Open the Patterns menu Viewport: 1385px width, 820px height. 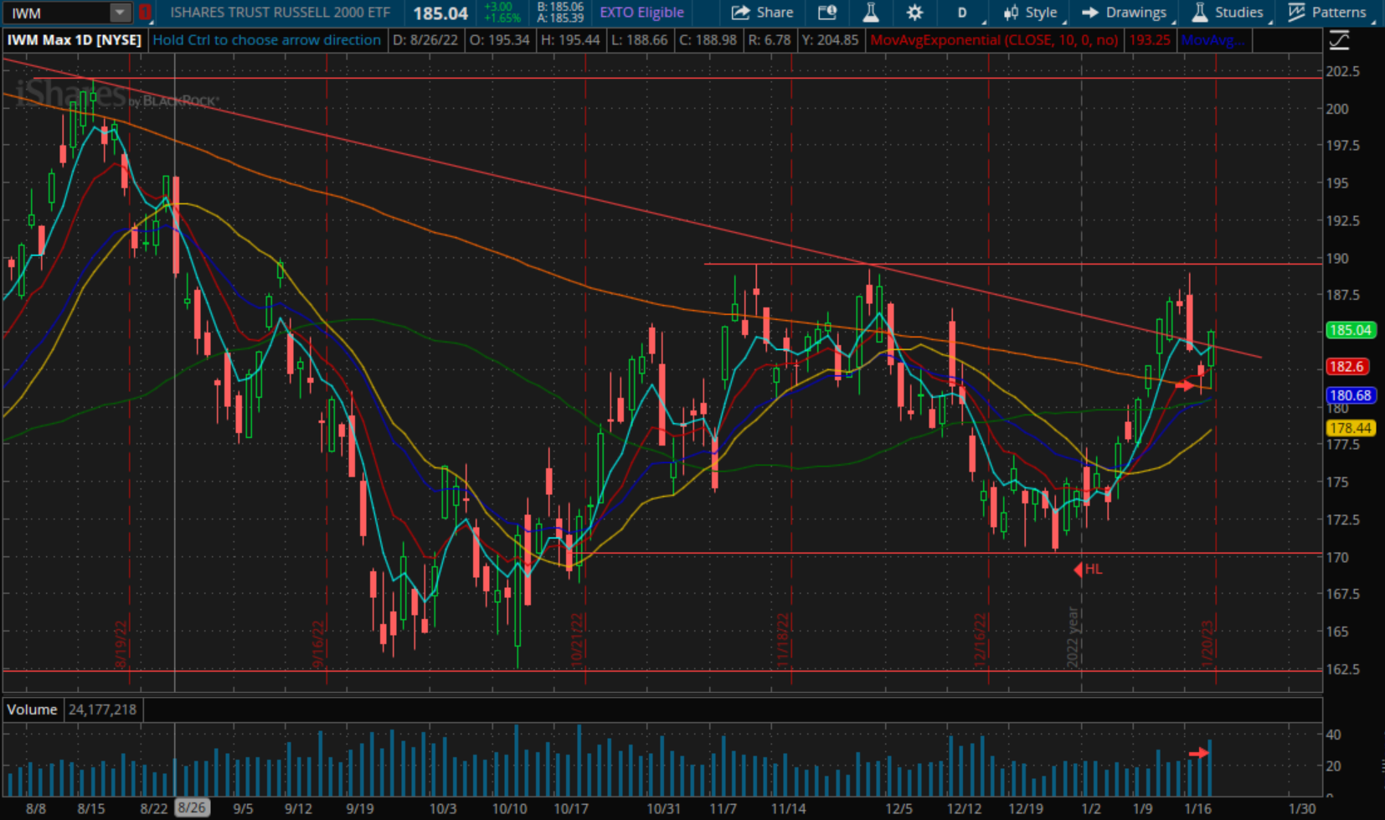[x=1327, y=13]
